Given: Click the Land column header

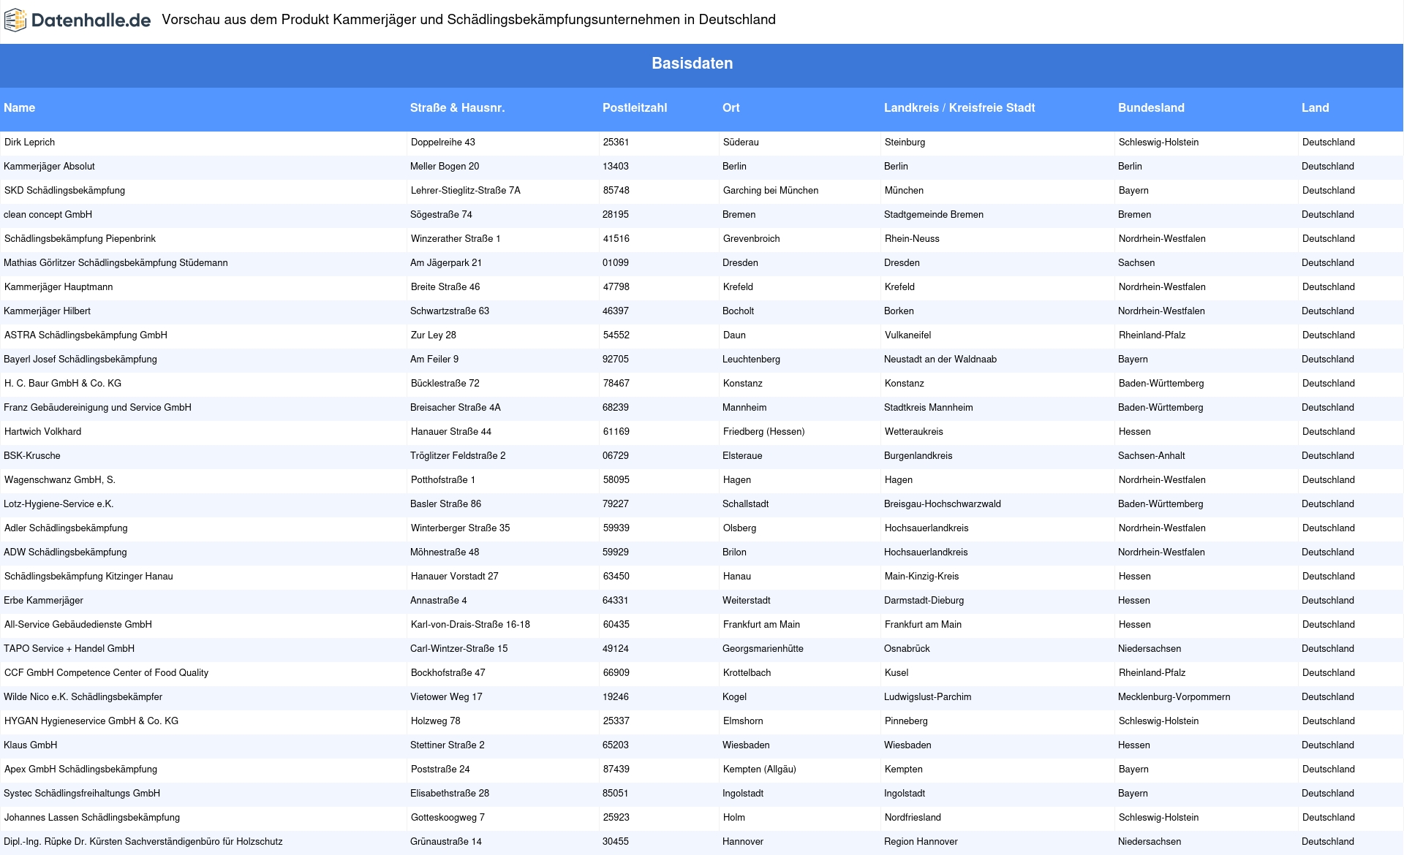Looking at the screenshot, I should point(1315,107).
